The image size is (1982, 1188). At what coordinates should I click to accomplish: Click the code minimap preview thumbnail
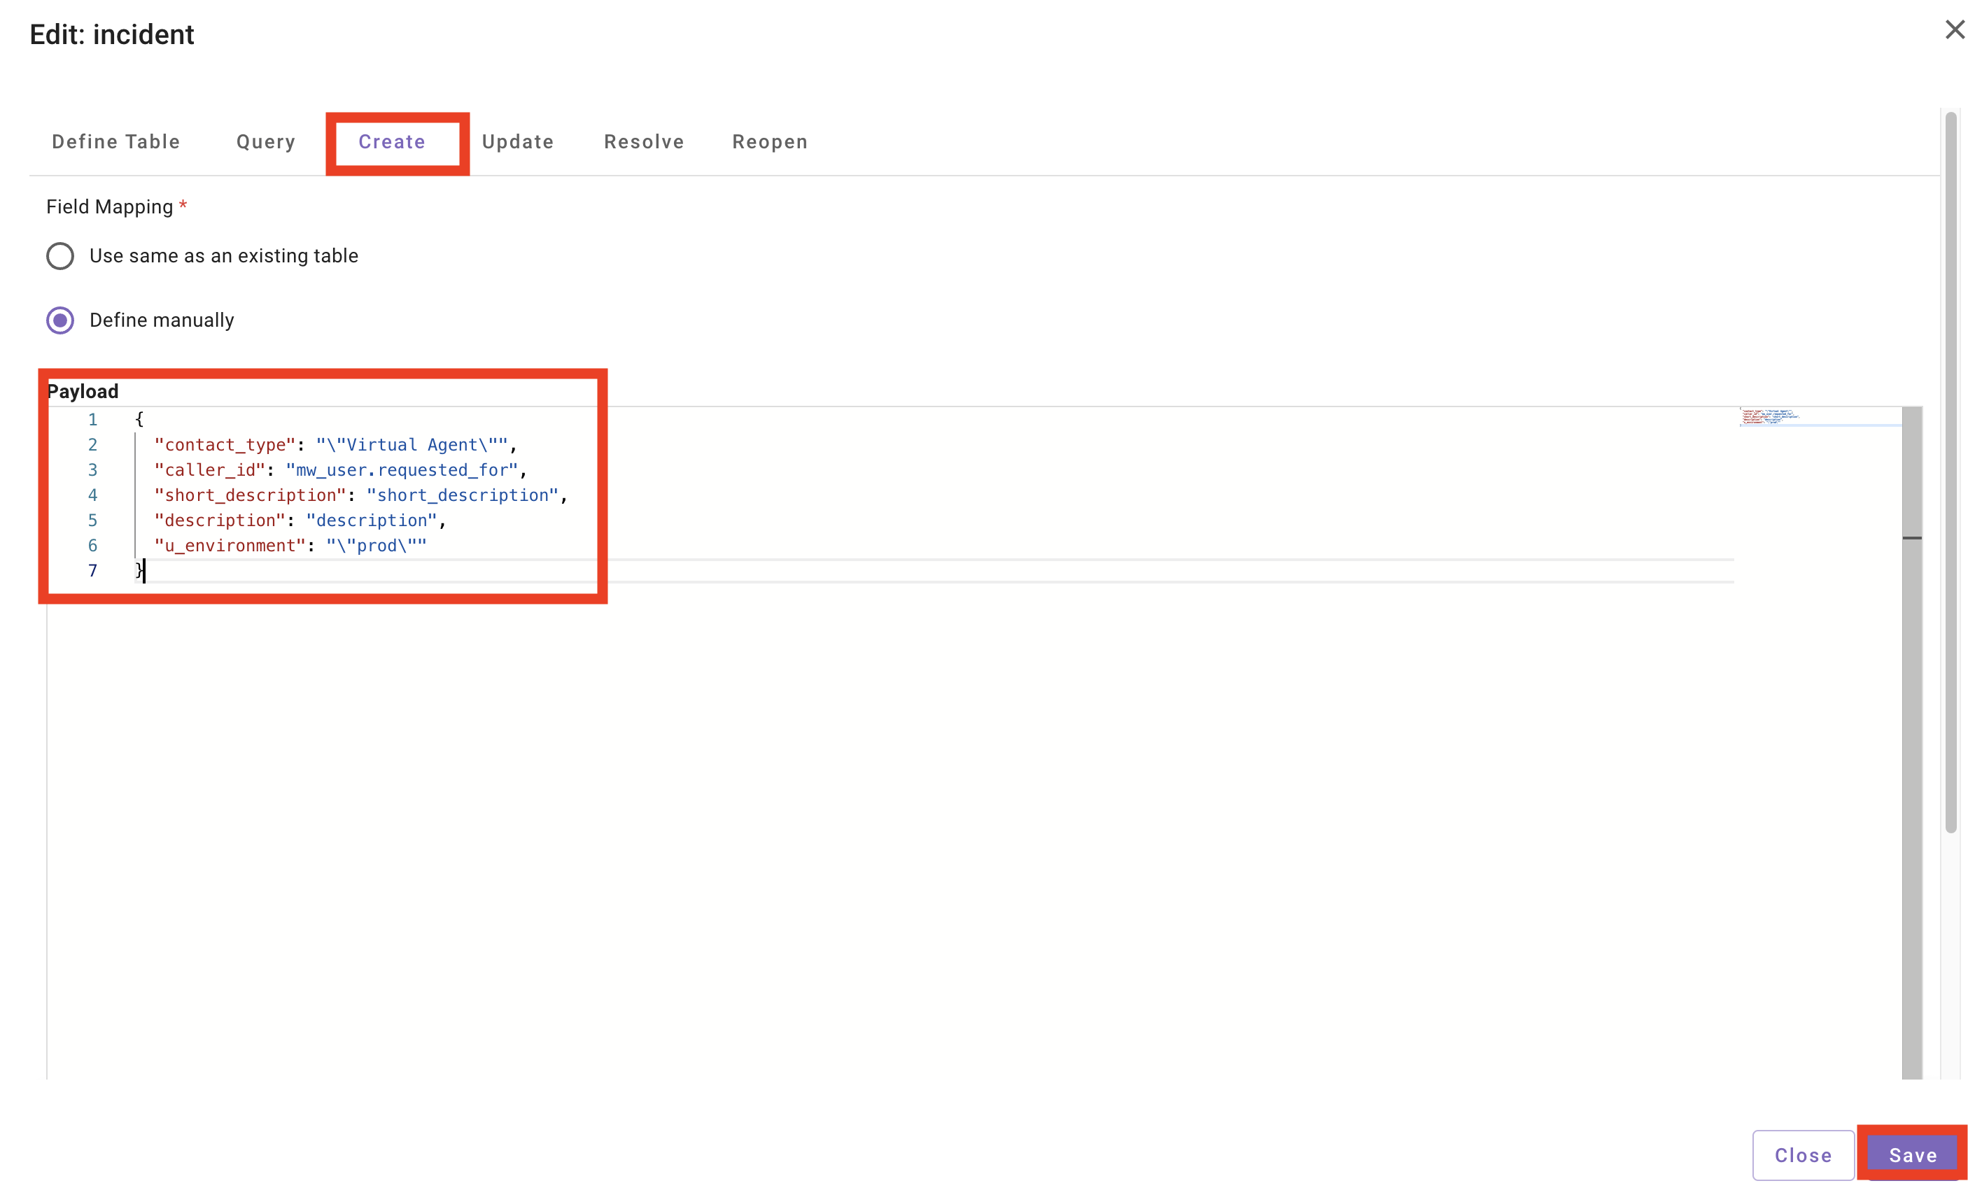pos(1770,416)
